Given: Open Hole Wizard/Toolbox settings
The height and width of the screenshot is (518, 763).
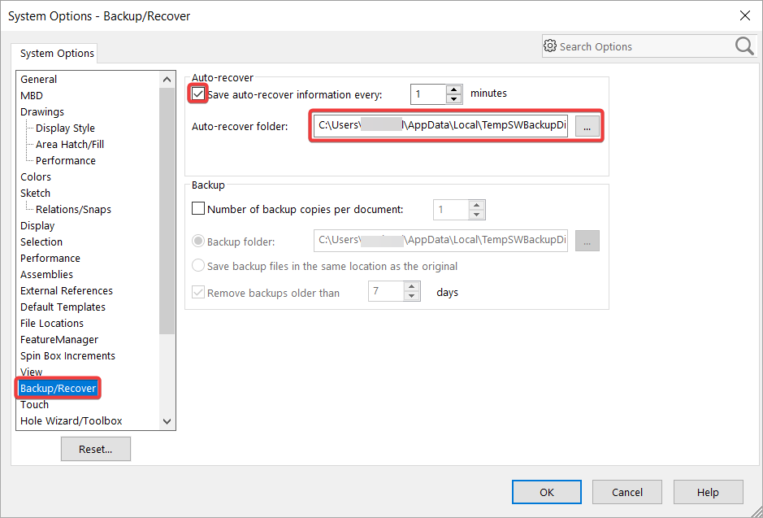Looking at the screenshot, I should [72, 420].
